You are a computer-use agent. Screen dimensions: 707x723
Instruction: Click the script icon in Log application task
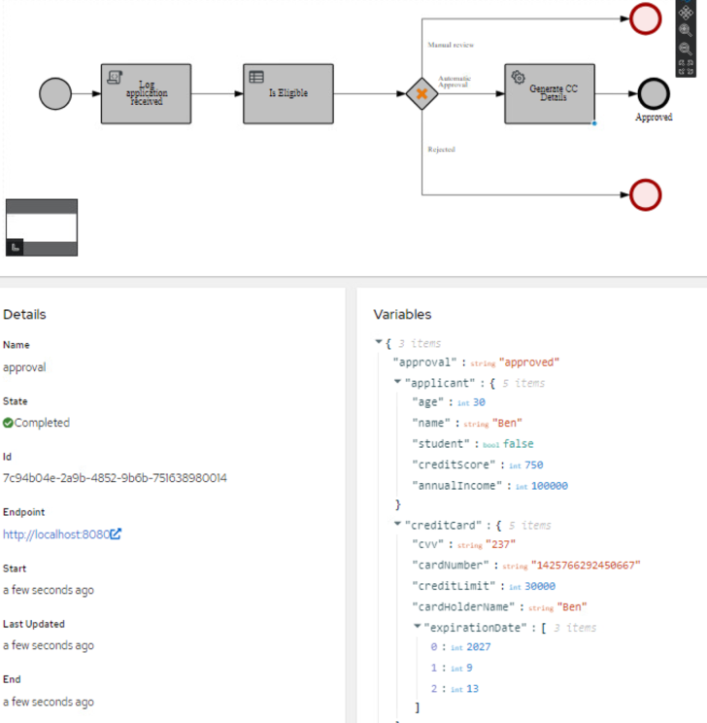(115, 77)
